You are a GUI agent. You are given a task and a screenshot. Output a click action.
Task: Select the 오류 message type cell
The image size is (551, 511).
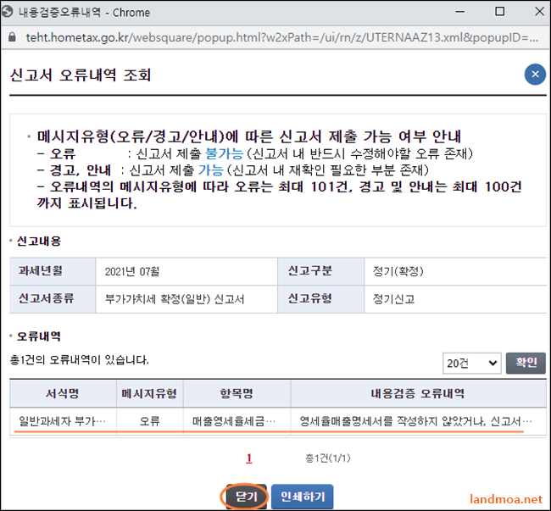[x=149, y=420]
